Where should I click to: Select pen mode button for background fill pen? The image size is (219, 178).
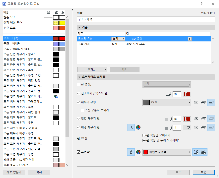[131, 127]
